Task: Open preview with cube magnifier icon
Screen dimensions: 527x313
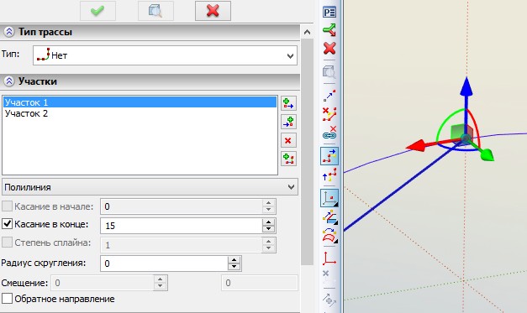Action: 155,11
